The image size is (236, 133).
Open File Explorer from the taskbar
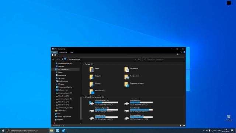coord(52,130)
